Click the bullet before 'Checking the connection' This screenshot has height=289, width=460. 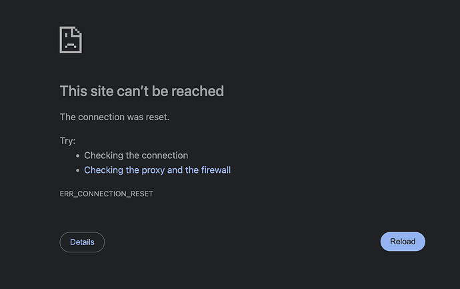pos(77,156)
